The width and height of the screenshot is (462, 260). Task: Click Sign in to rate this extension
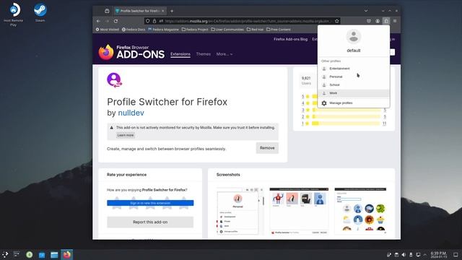tap(150, 203)
